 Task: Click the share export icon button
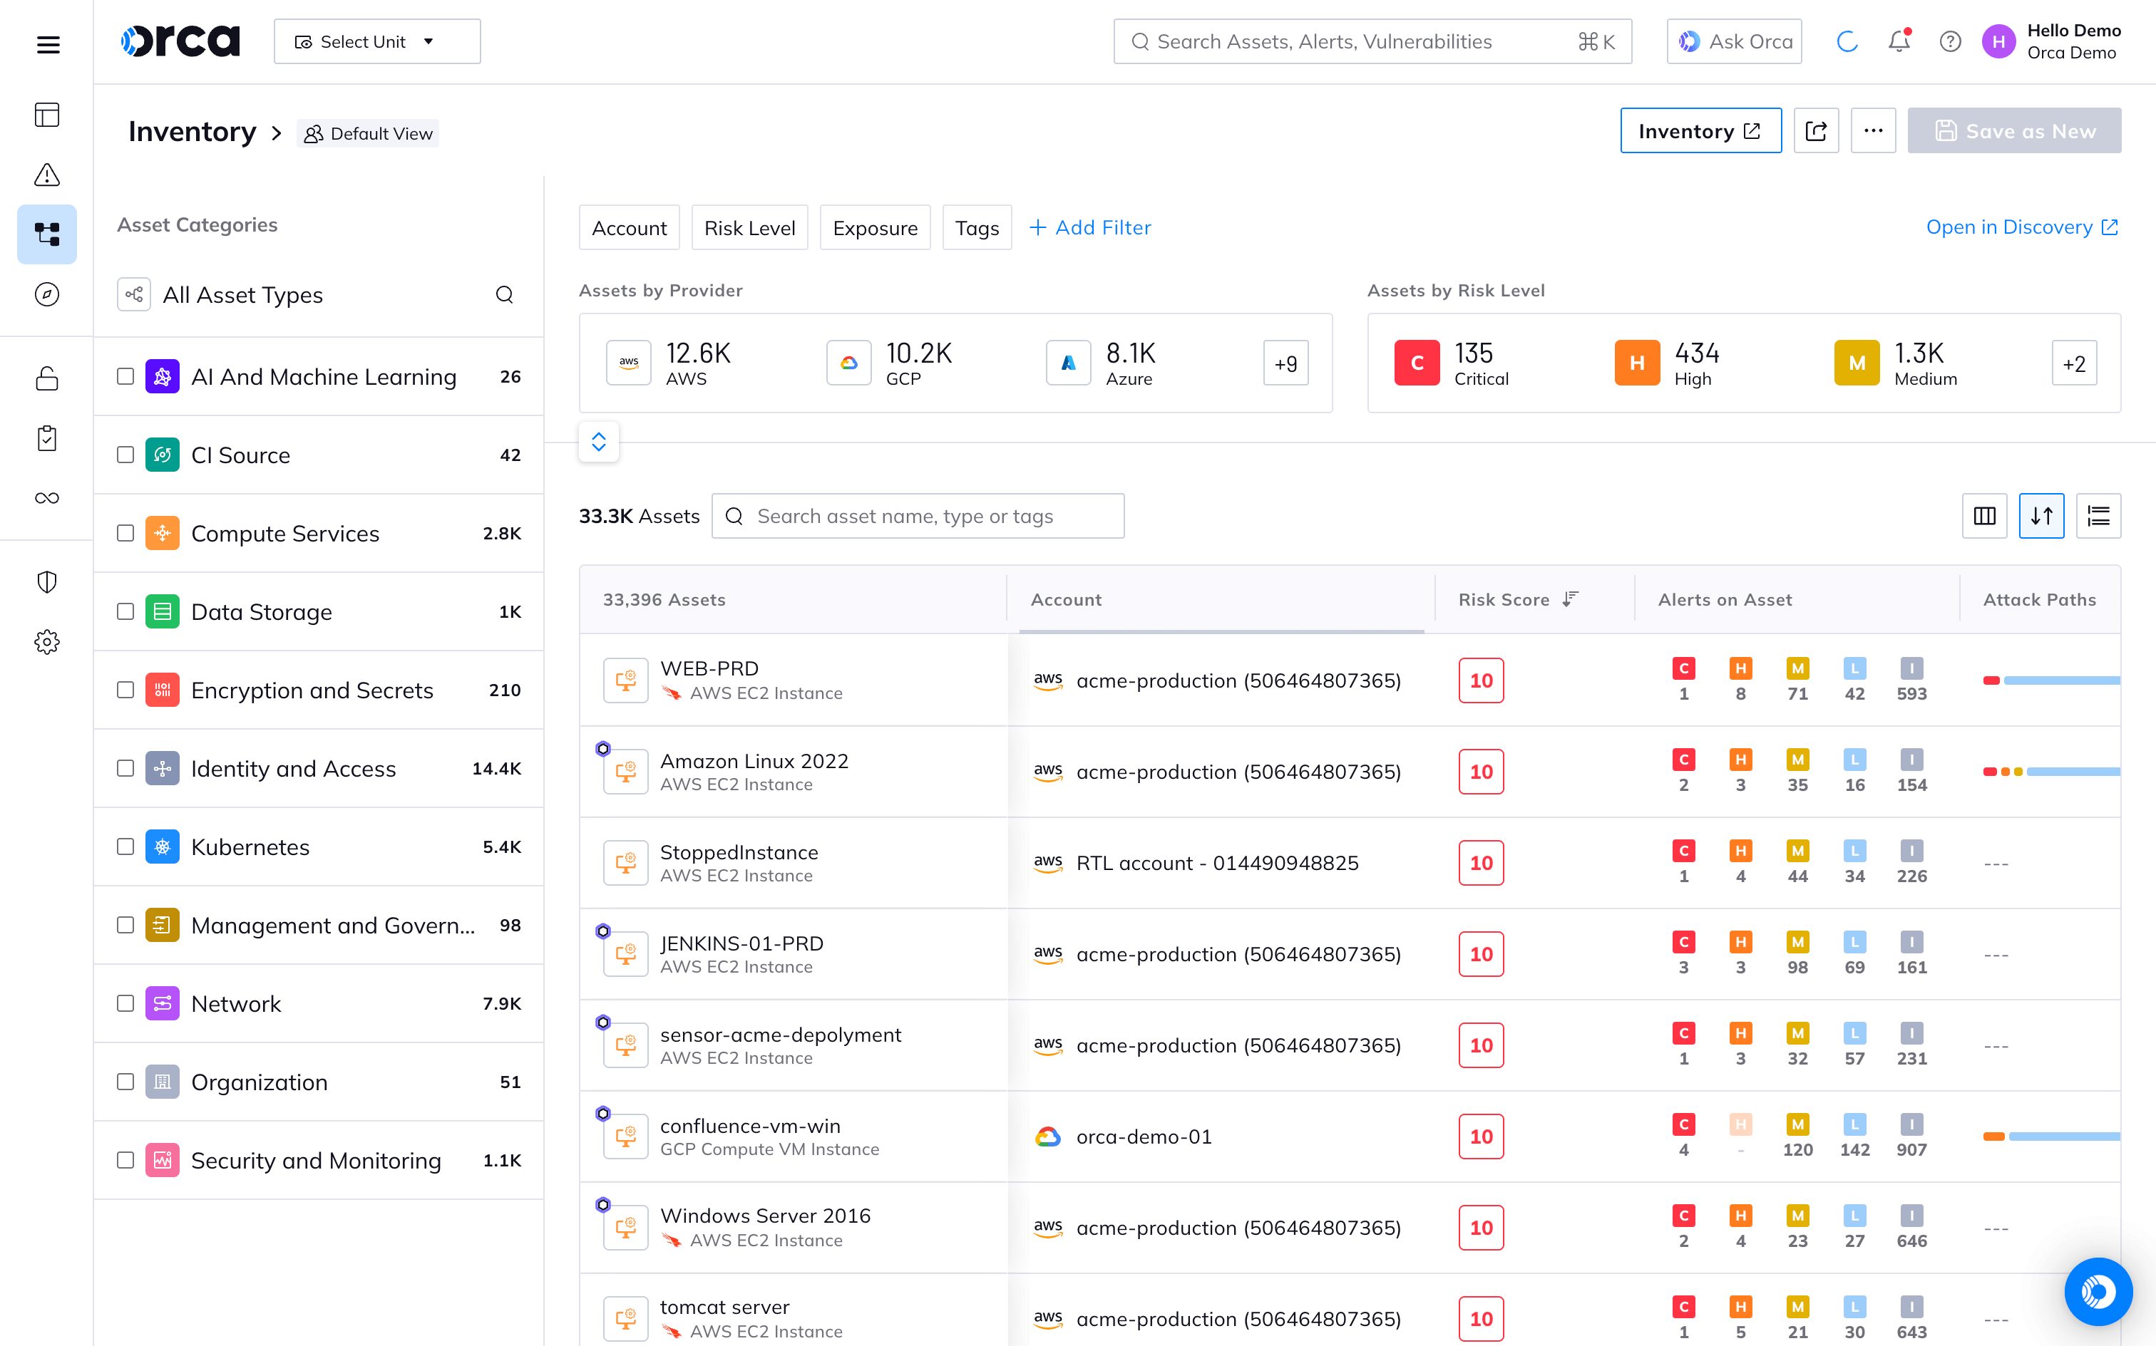(x=1816, y=131)
